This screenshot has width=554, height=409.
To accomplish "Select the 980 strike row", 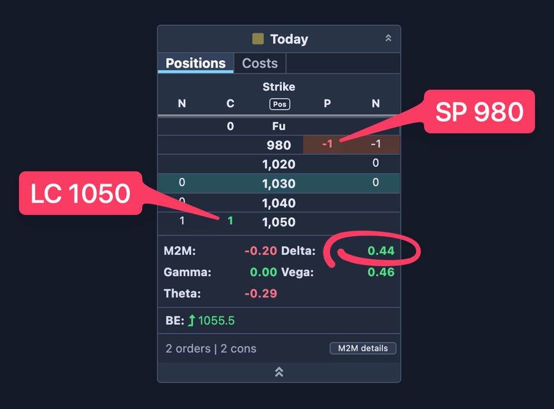I will pyautogui.click(x=279, y=145).
